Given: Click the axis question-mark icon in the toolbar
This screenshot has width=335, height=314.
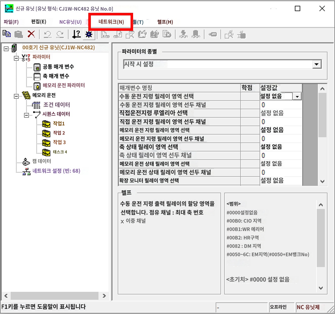Looking at the screenshot, I should pyautogui.click(x=76, y=34).
